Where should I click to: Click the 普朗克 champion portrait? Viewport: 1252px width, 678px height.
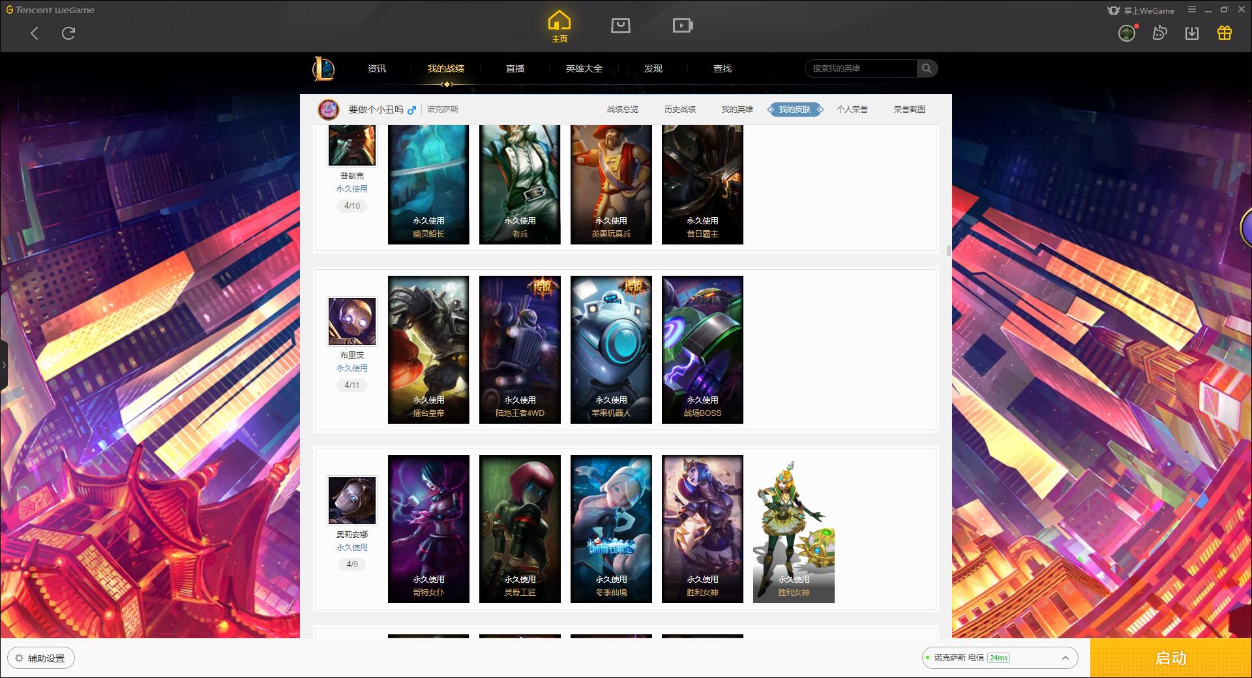[x=352, y=145]
